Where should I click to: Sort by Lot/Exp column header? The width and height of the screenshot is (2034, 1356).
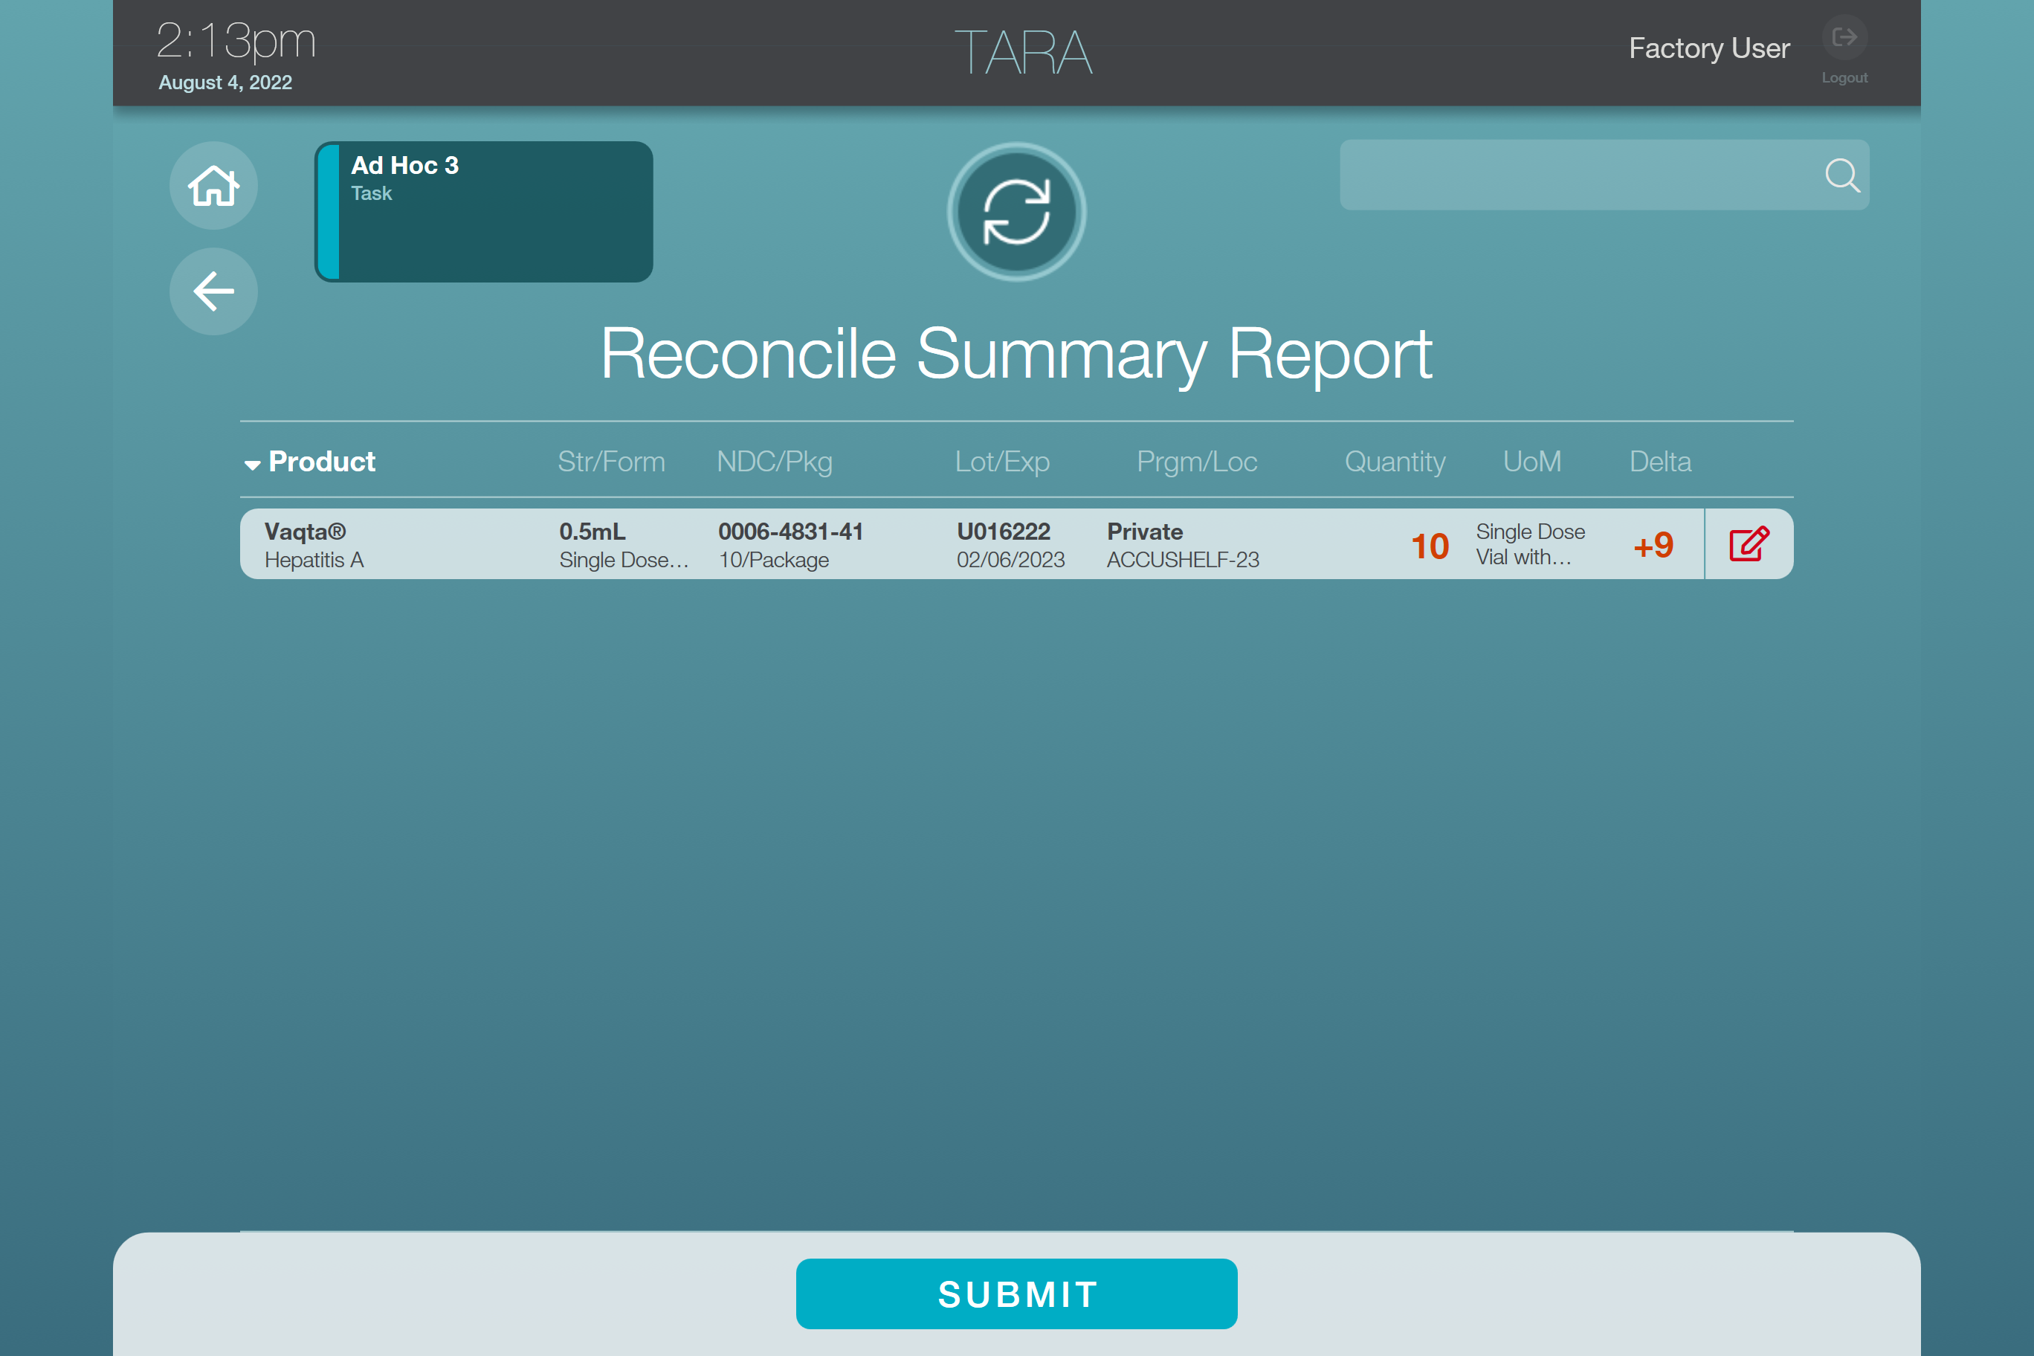click(1001, 462)
